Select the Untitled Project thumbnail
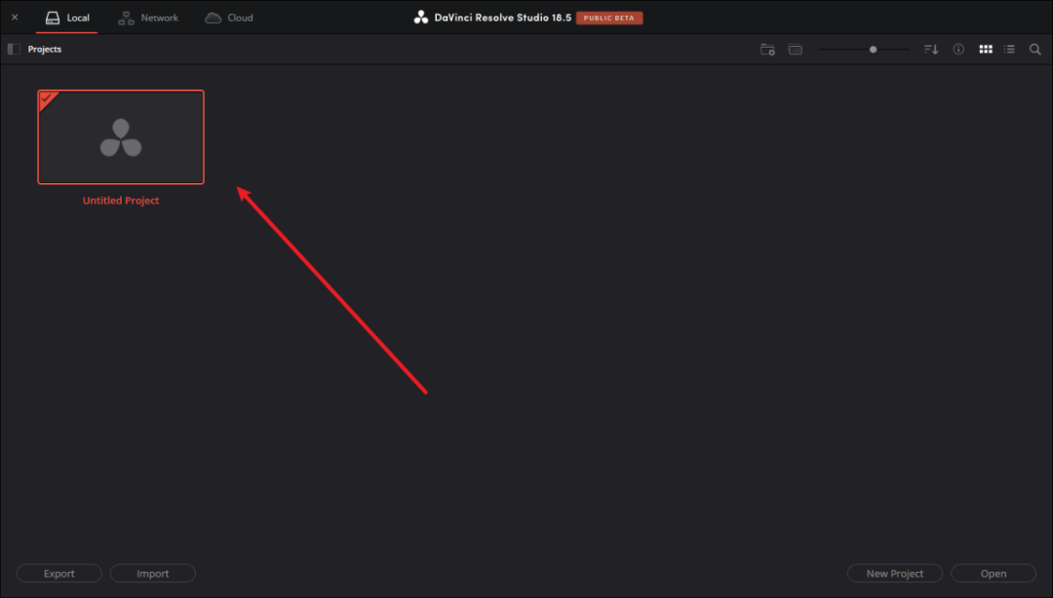The width and height of the screenshot is (1053, 598). pos(121,137)
